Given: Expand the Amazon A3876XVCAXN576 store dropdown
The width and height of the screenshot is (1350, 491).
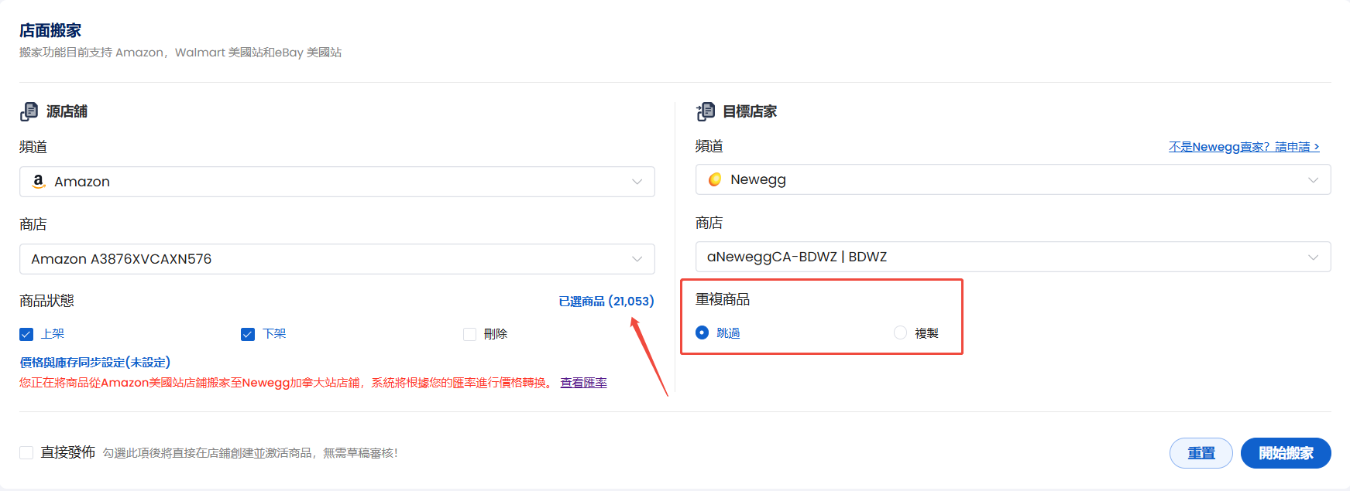Looking at the screenshot, I should point(337,259).
